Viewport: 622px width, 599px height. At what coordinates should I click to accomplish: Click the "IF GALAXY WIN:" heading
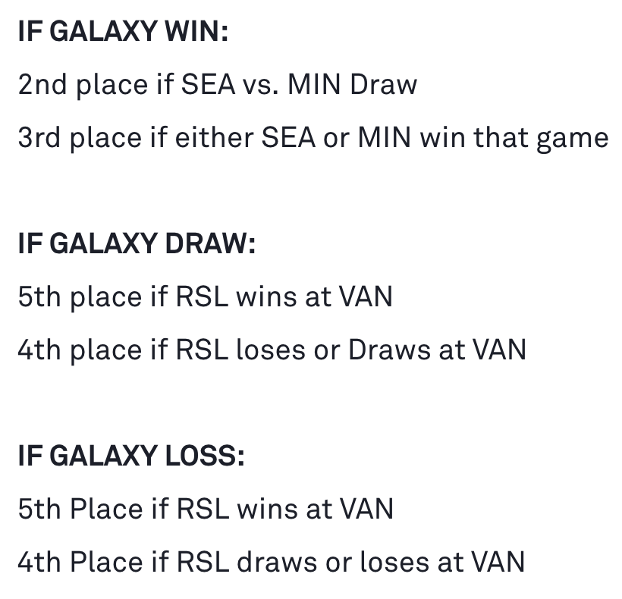coord(124,31)
